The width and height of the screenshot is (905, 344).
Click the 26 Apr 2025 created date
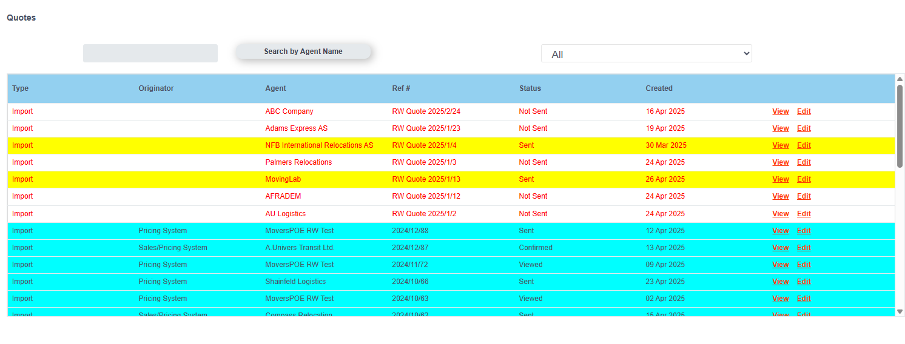point(665,179)
